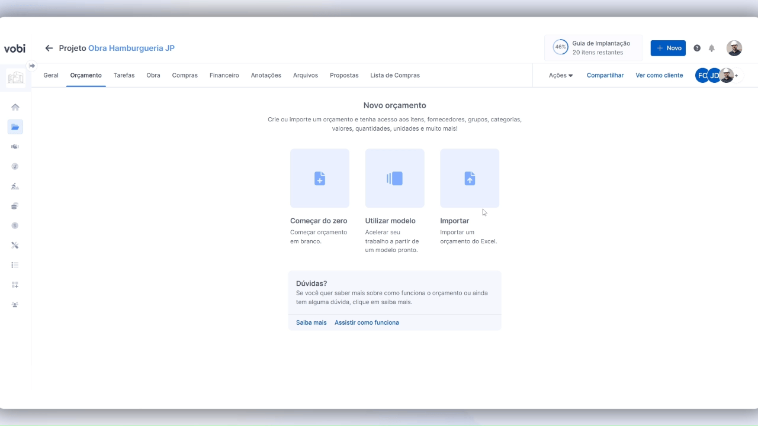Image resolution: width=758 pixels, height=426 pixels.
Task: Open the folder icon in the sidebar
Action: [15, 127]
